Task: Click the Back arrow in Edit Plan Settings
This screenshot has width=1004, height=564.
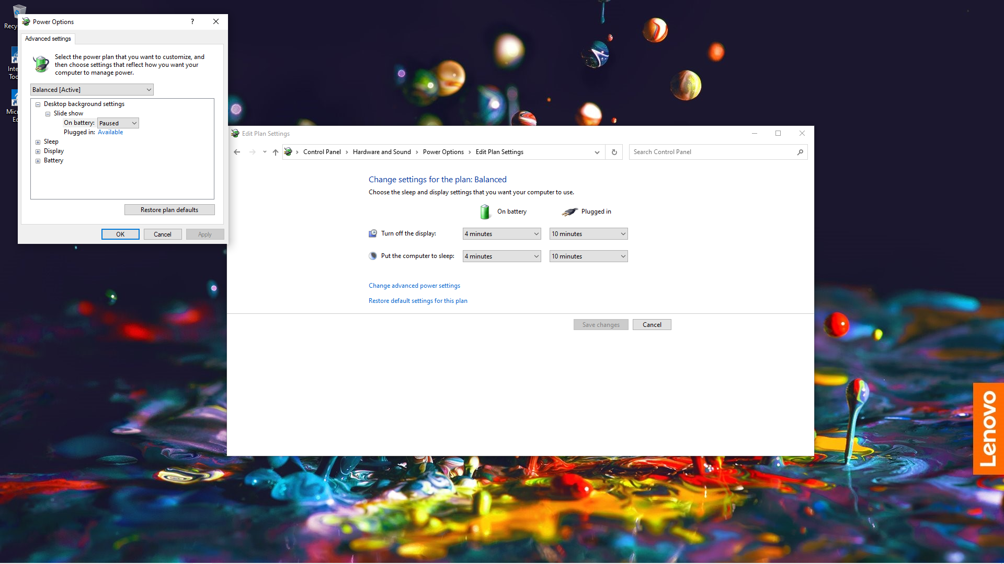Action: (237, 152)
